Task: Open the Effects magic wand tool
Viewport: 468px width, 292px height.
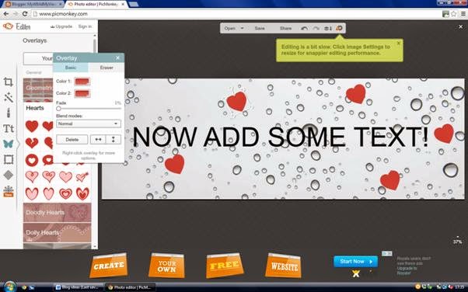Action: tap(8, 97)
